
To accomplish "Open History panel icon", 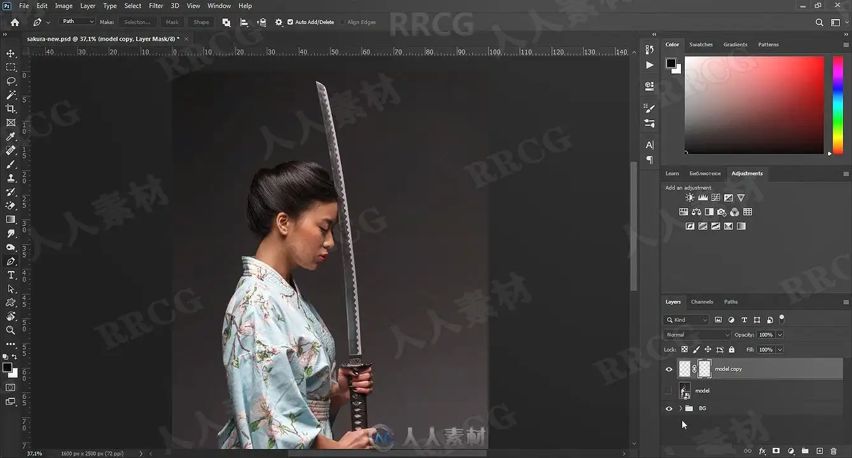I will pyautogui.click(x=649, y=50).
